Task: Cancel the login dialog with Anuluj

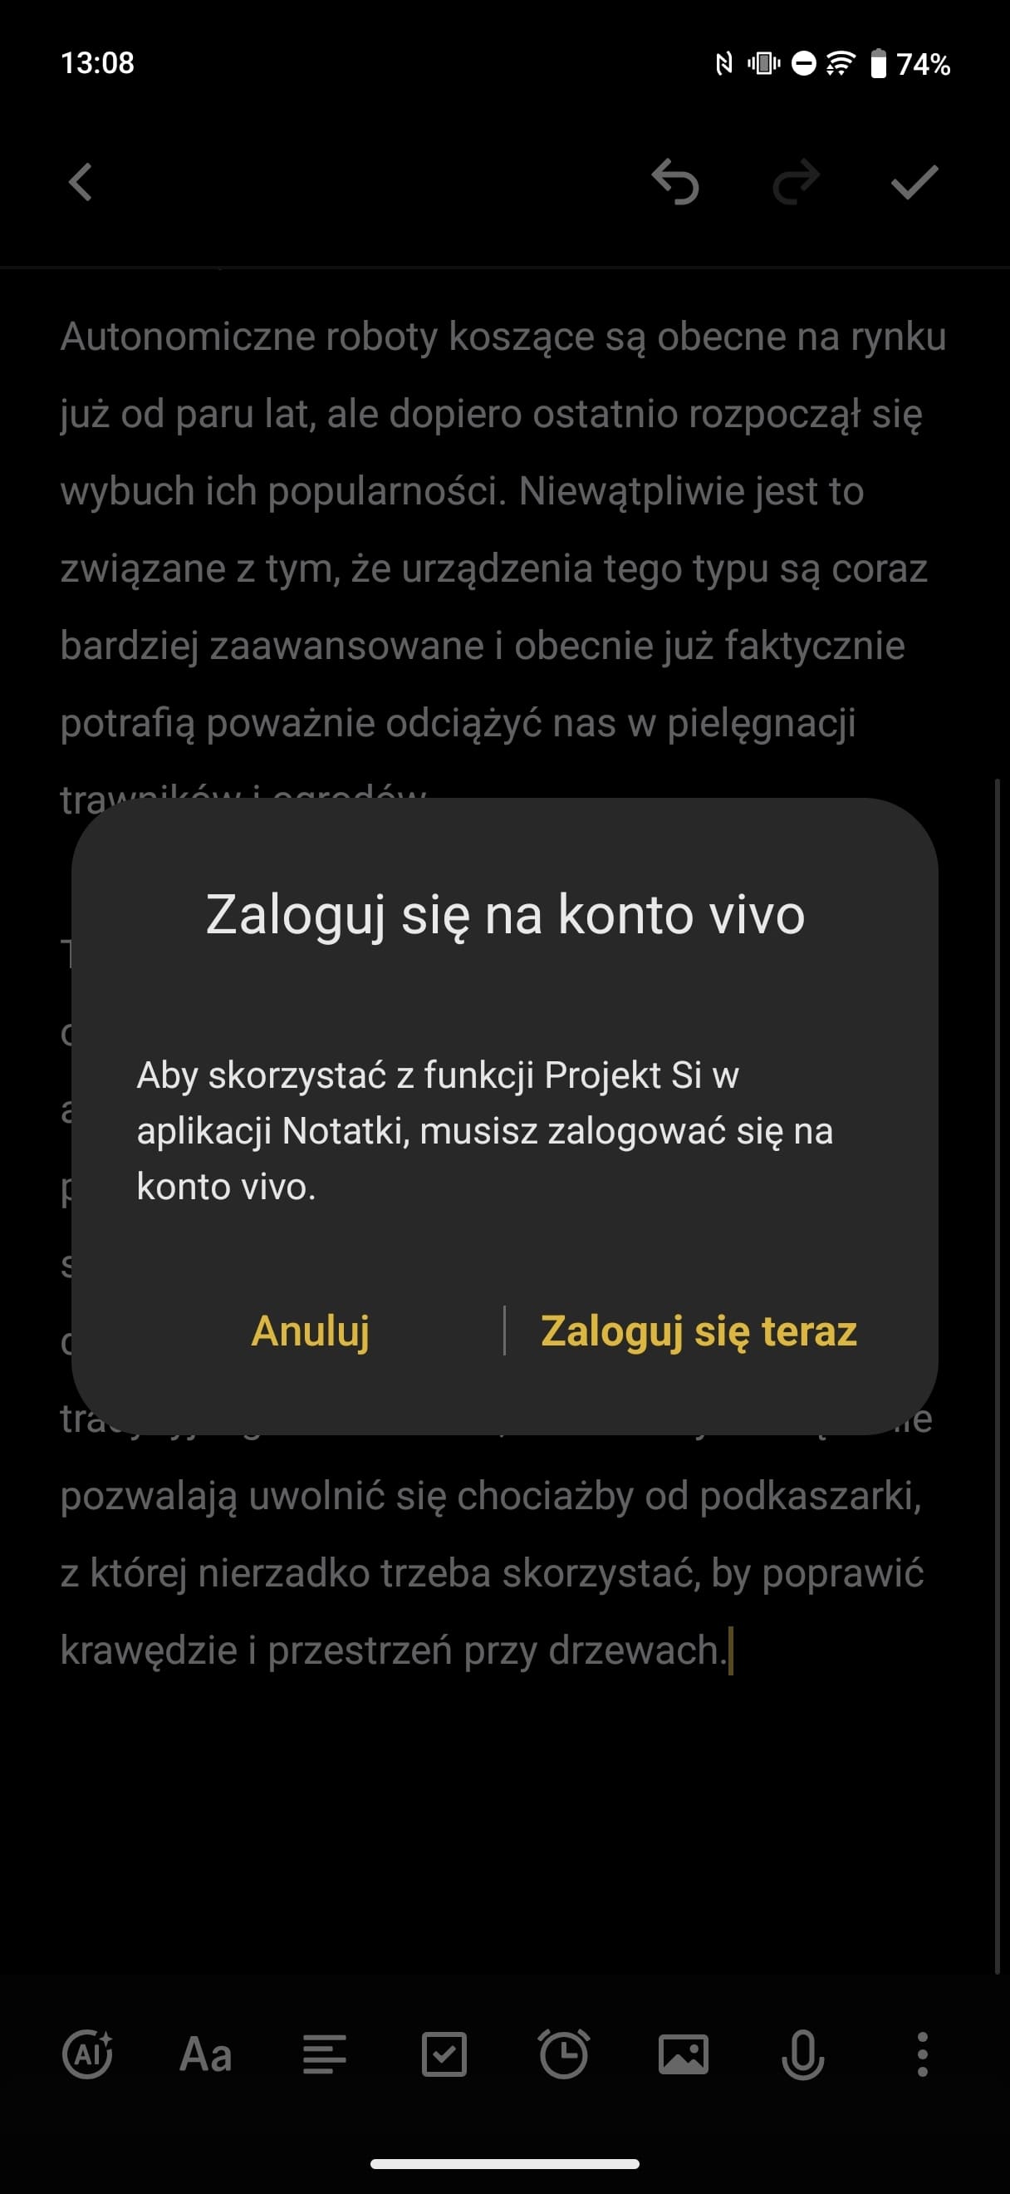Action: click(x=311, y=1331)
